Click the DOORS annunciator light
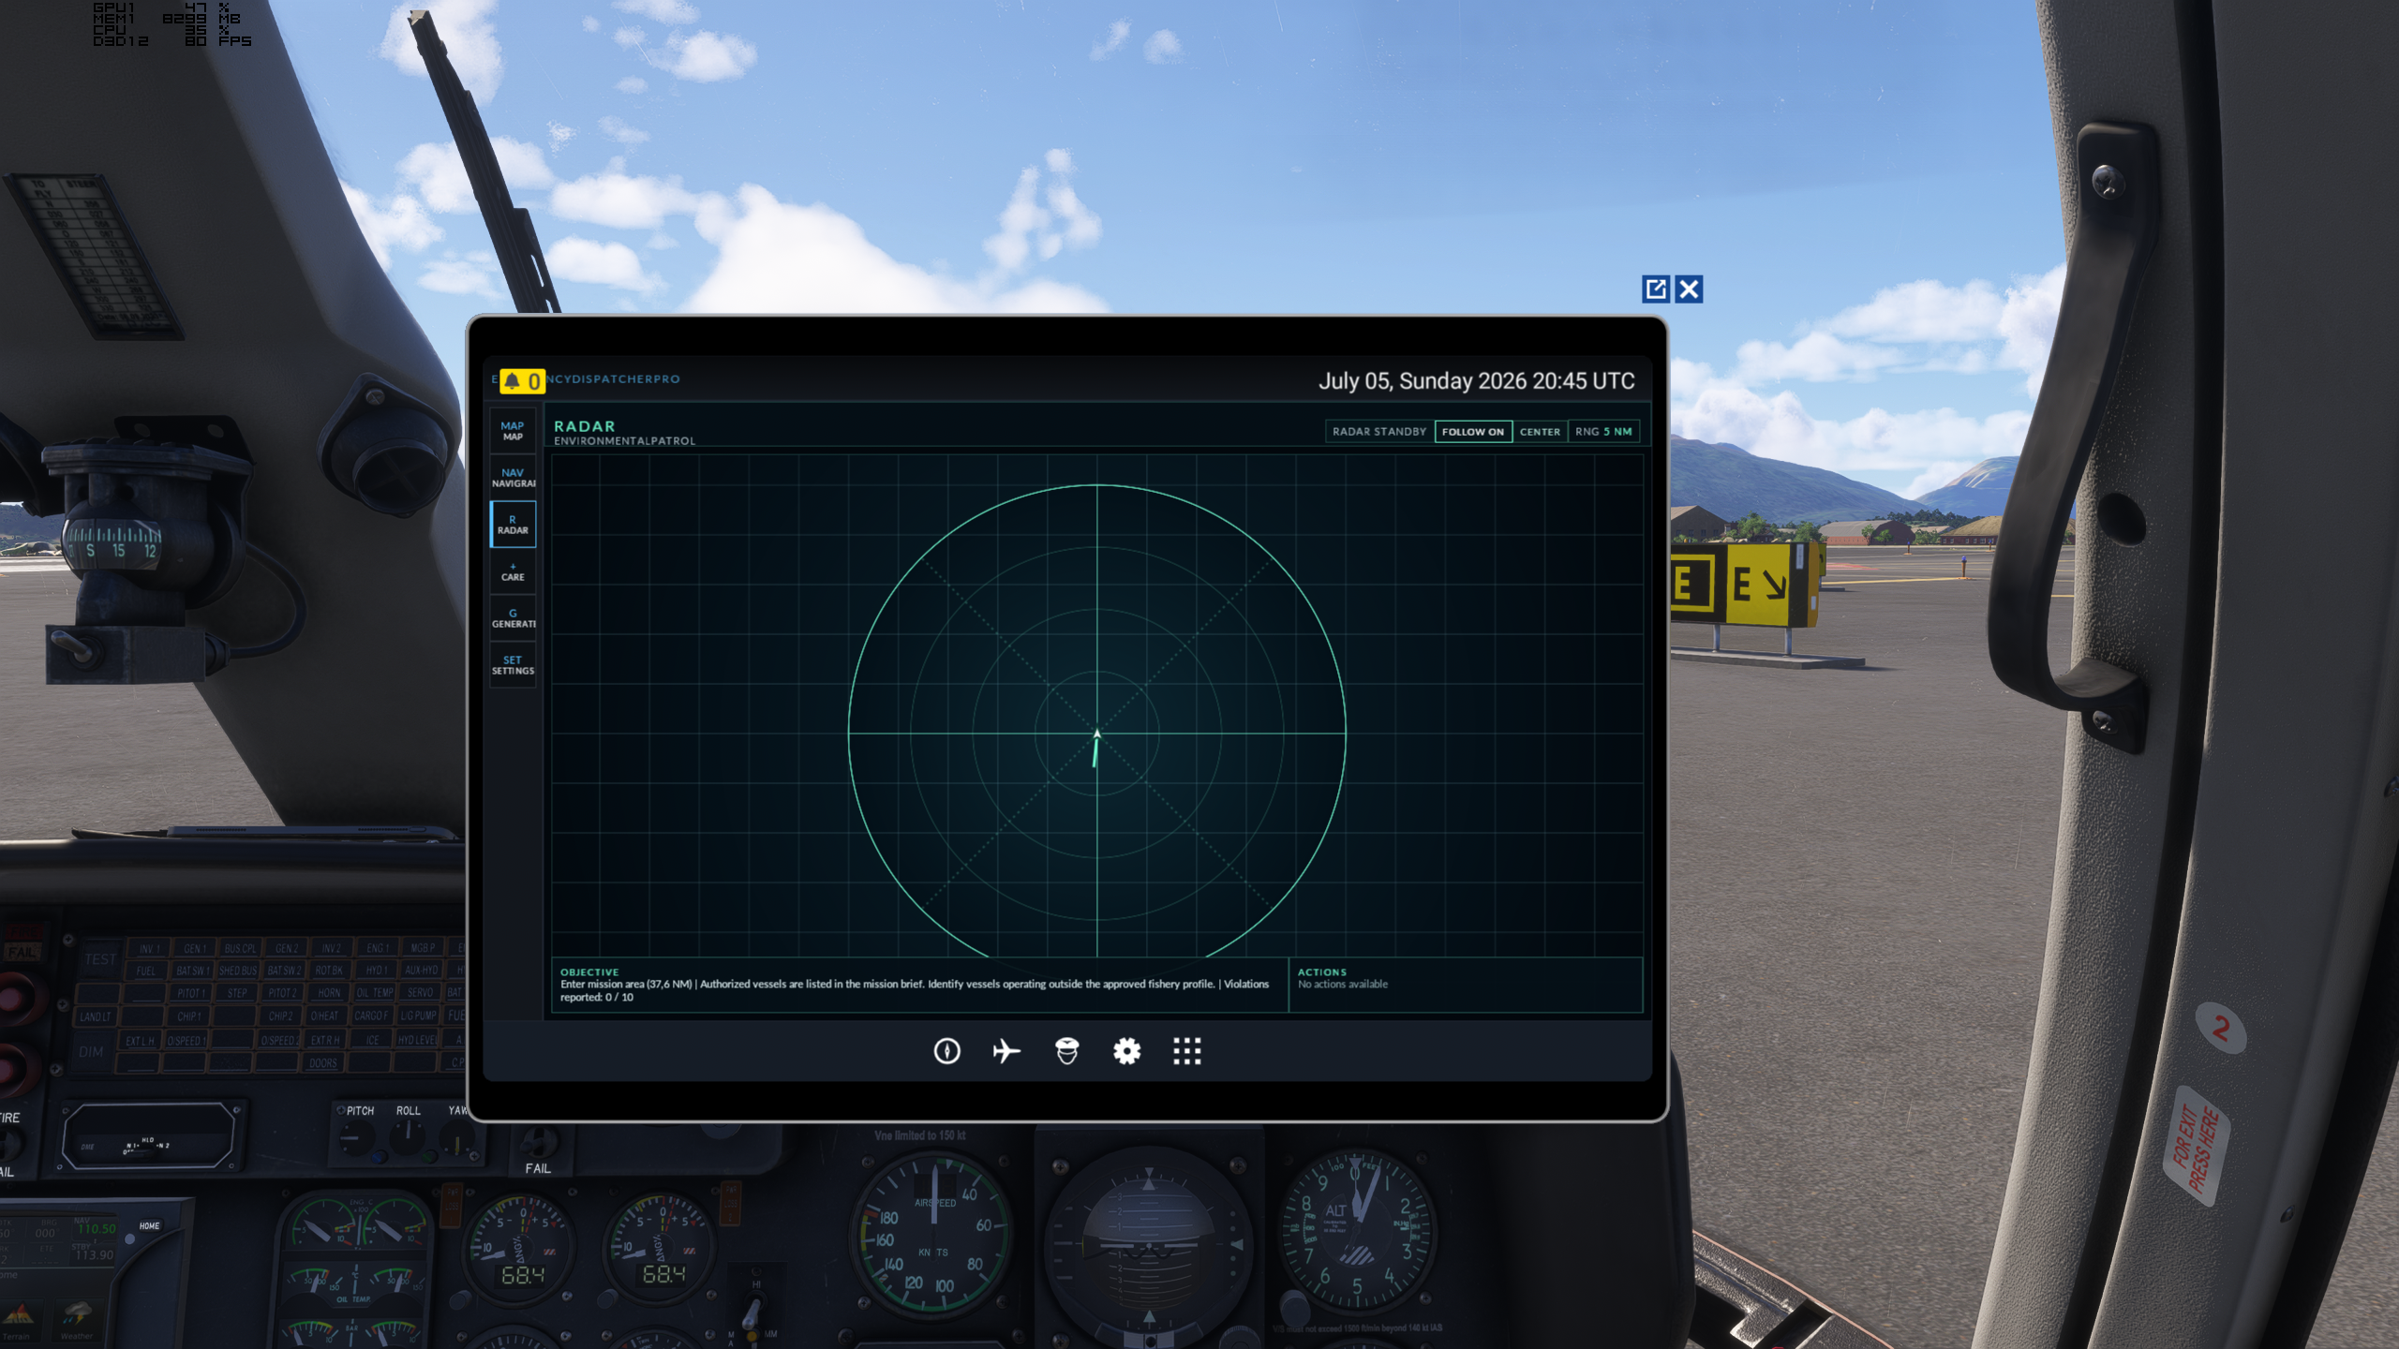This screenshot has height=1349, width=2399. (x=323, y=1062)
